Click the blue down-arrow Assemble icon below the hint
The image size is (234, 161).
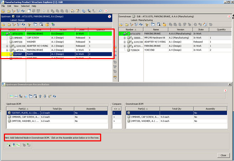click(14, 145)
